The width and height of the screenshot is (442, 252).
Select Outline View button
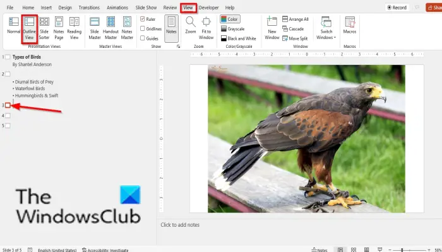pyautogui.click(x=29, y=28)
